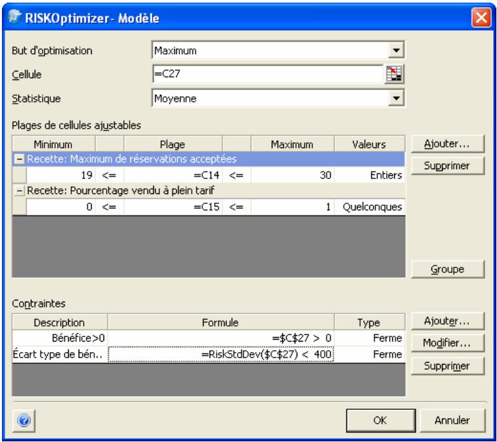
Task: Click Ajouter button in Contraintes section
Action: pos(447,321)
